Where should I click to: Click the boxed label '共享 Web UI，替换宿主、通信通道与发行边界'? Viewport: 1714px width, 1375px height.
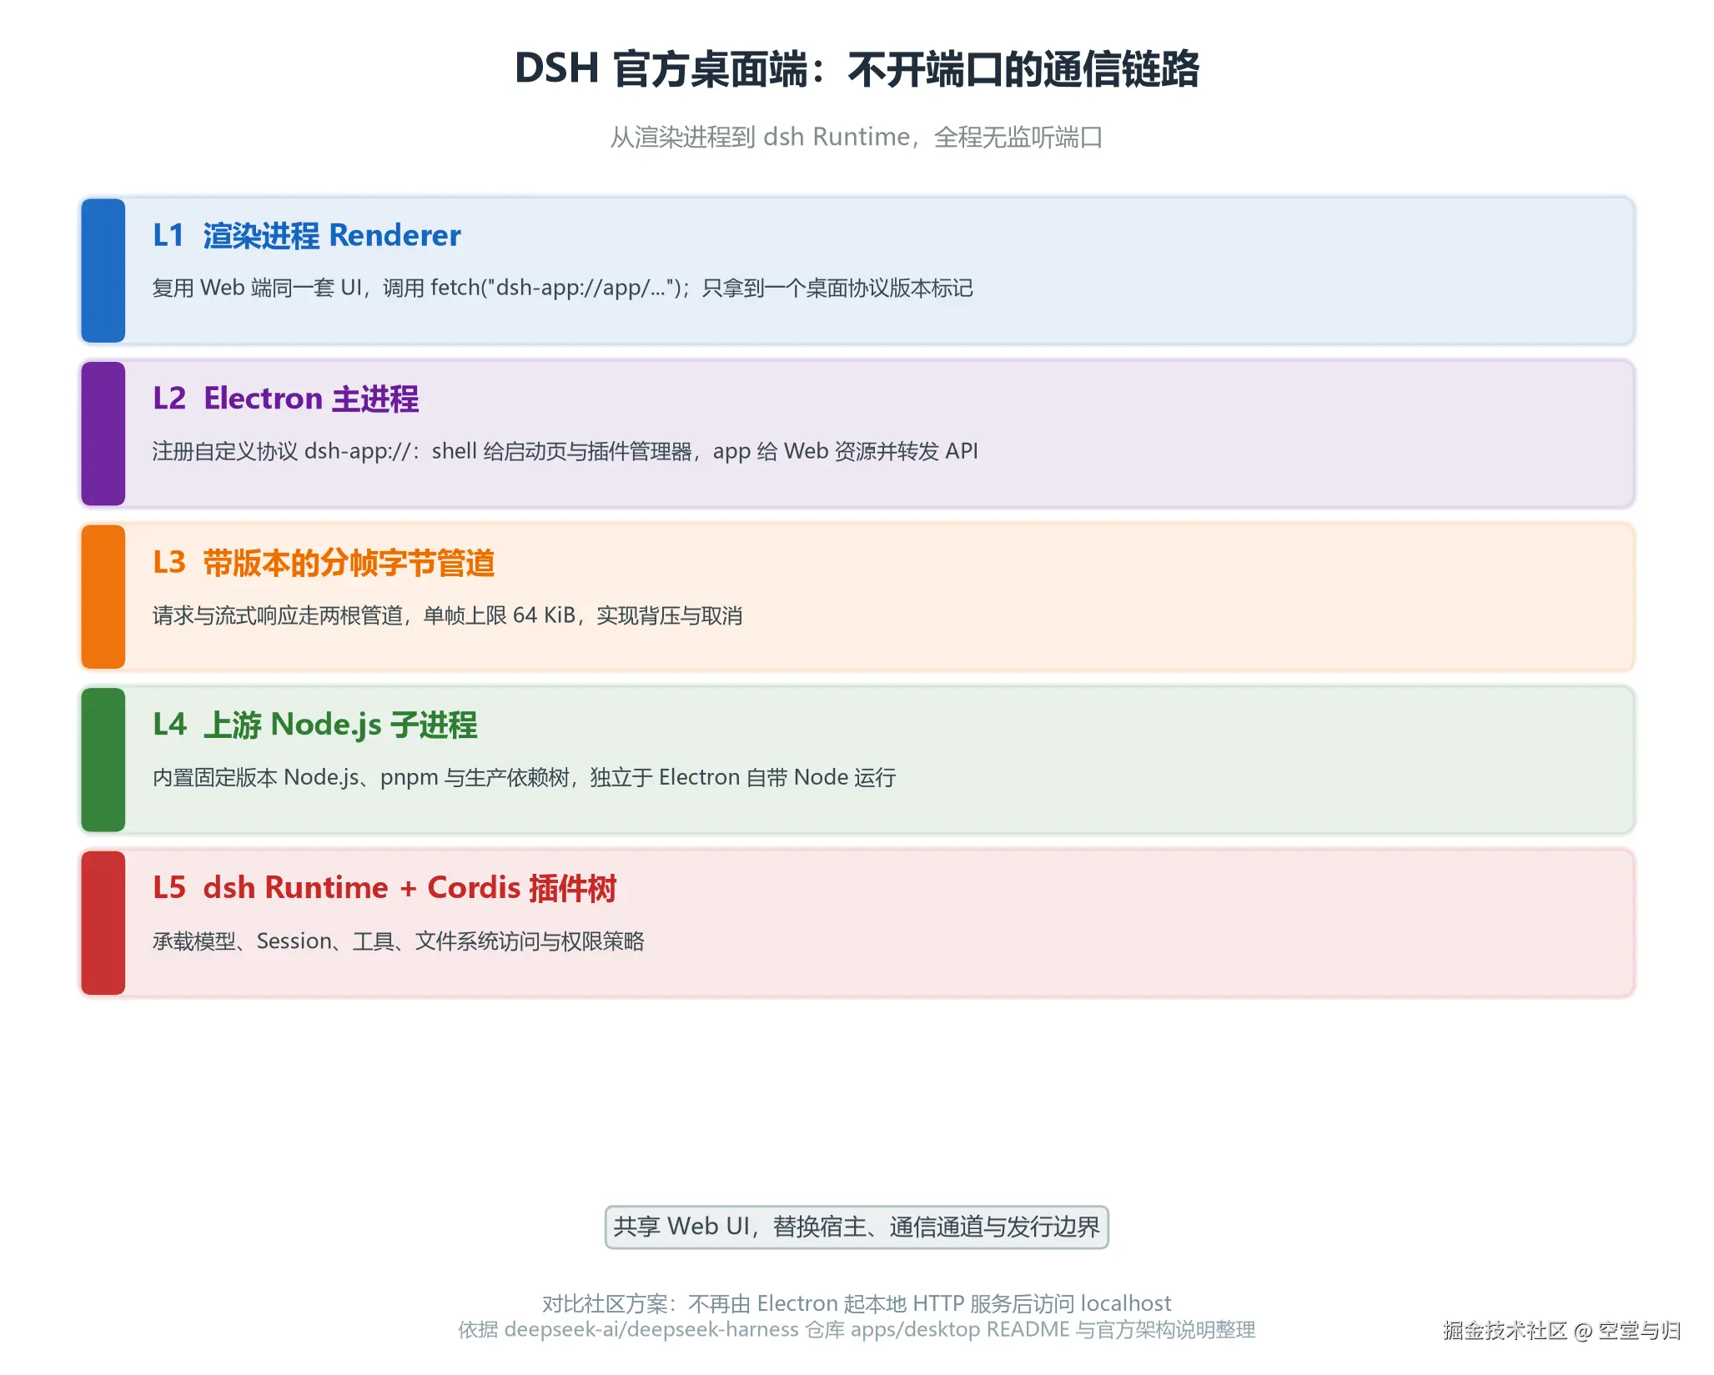(857, 1227)
